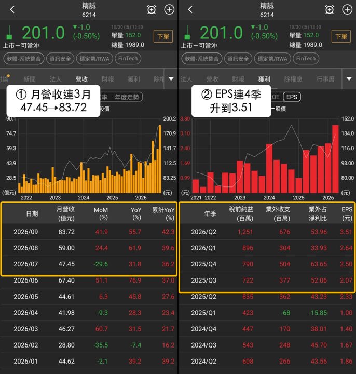Tap the 下單 order button in right panel
This screenshot has width=356, height=374.
click(341, 36)
